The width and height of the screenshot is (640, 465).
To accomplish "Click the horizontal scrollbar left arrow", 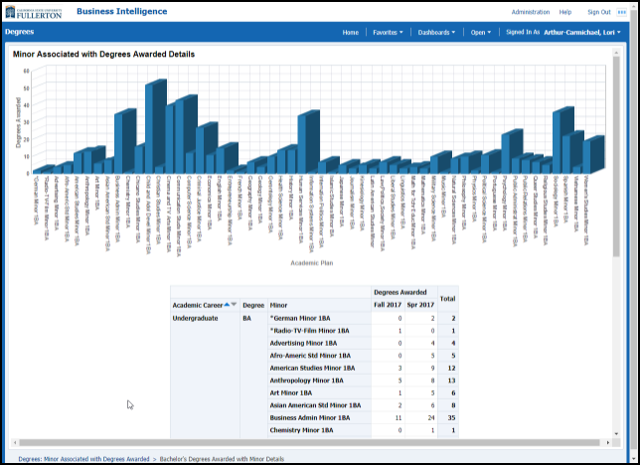I will pos(15,442).
